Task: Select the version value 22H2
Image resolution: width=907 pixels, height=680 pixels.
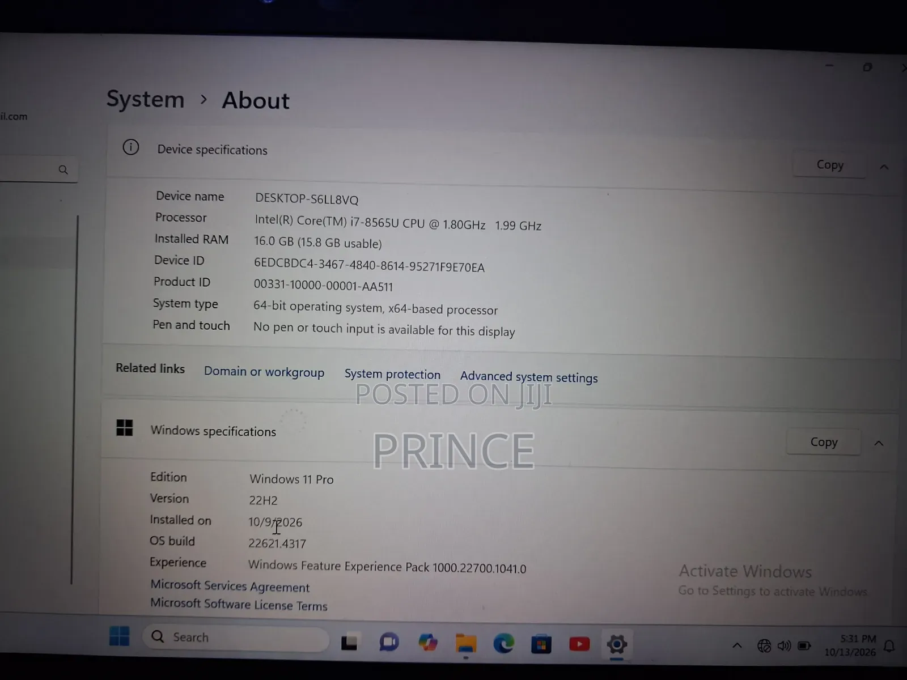Action: (x=263, y=500)
